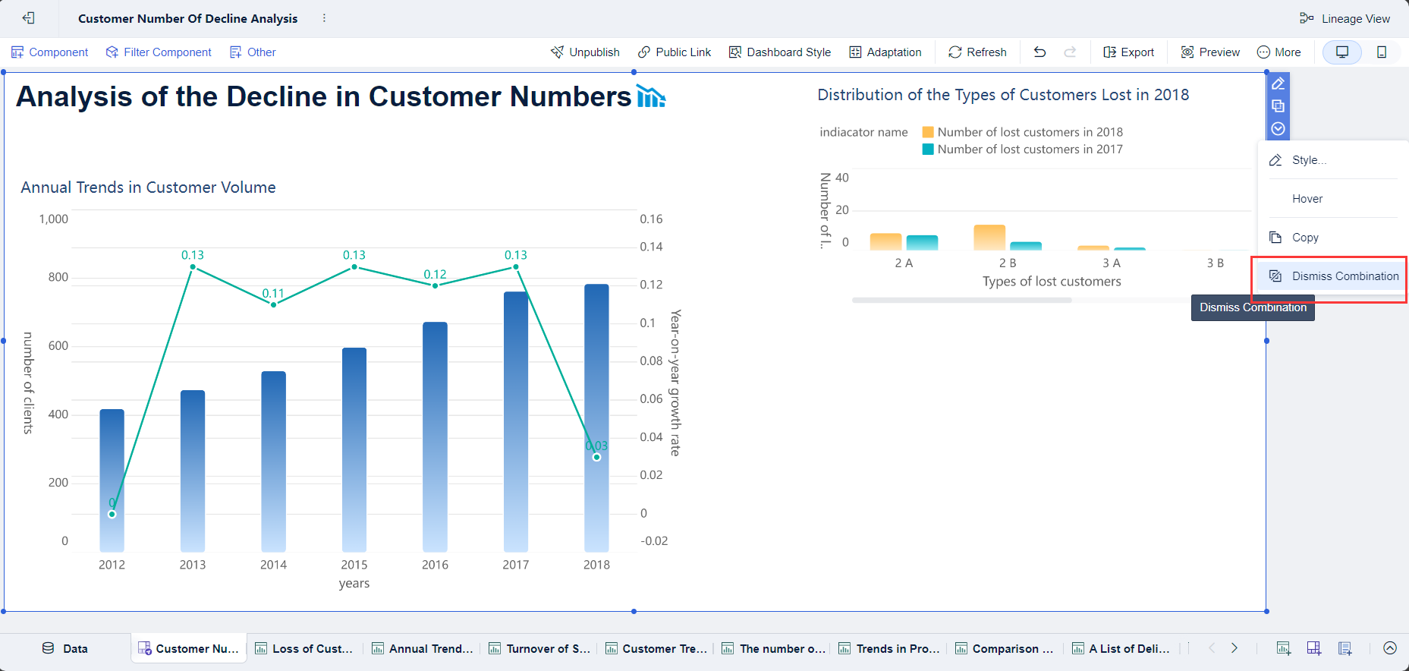
Task: Click the duplicate icon on the component toolbar
Action: click(1278, 106)
